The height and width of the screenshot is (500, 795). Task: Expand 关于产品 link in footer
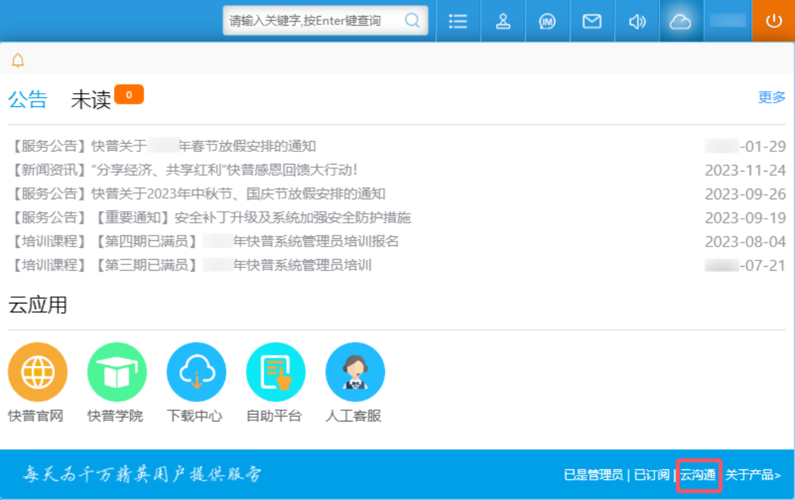coord(753,475)
